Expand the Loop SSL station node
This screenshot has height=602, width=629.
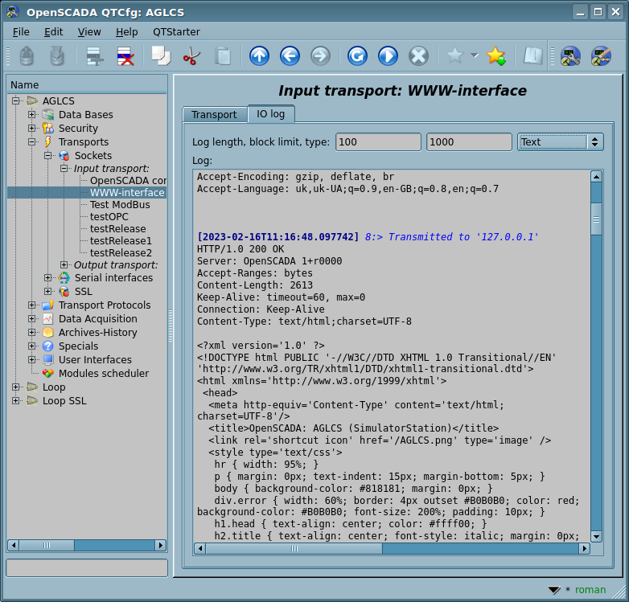[15, 400]
